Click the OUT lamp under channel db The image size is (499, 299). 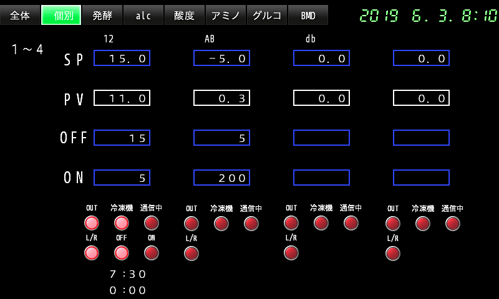(x=291, y=223)
